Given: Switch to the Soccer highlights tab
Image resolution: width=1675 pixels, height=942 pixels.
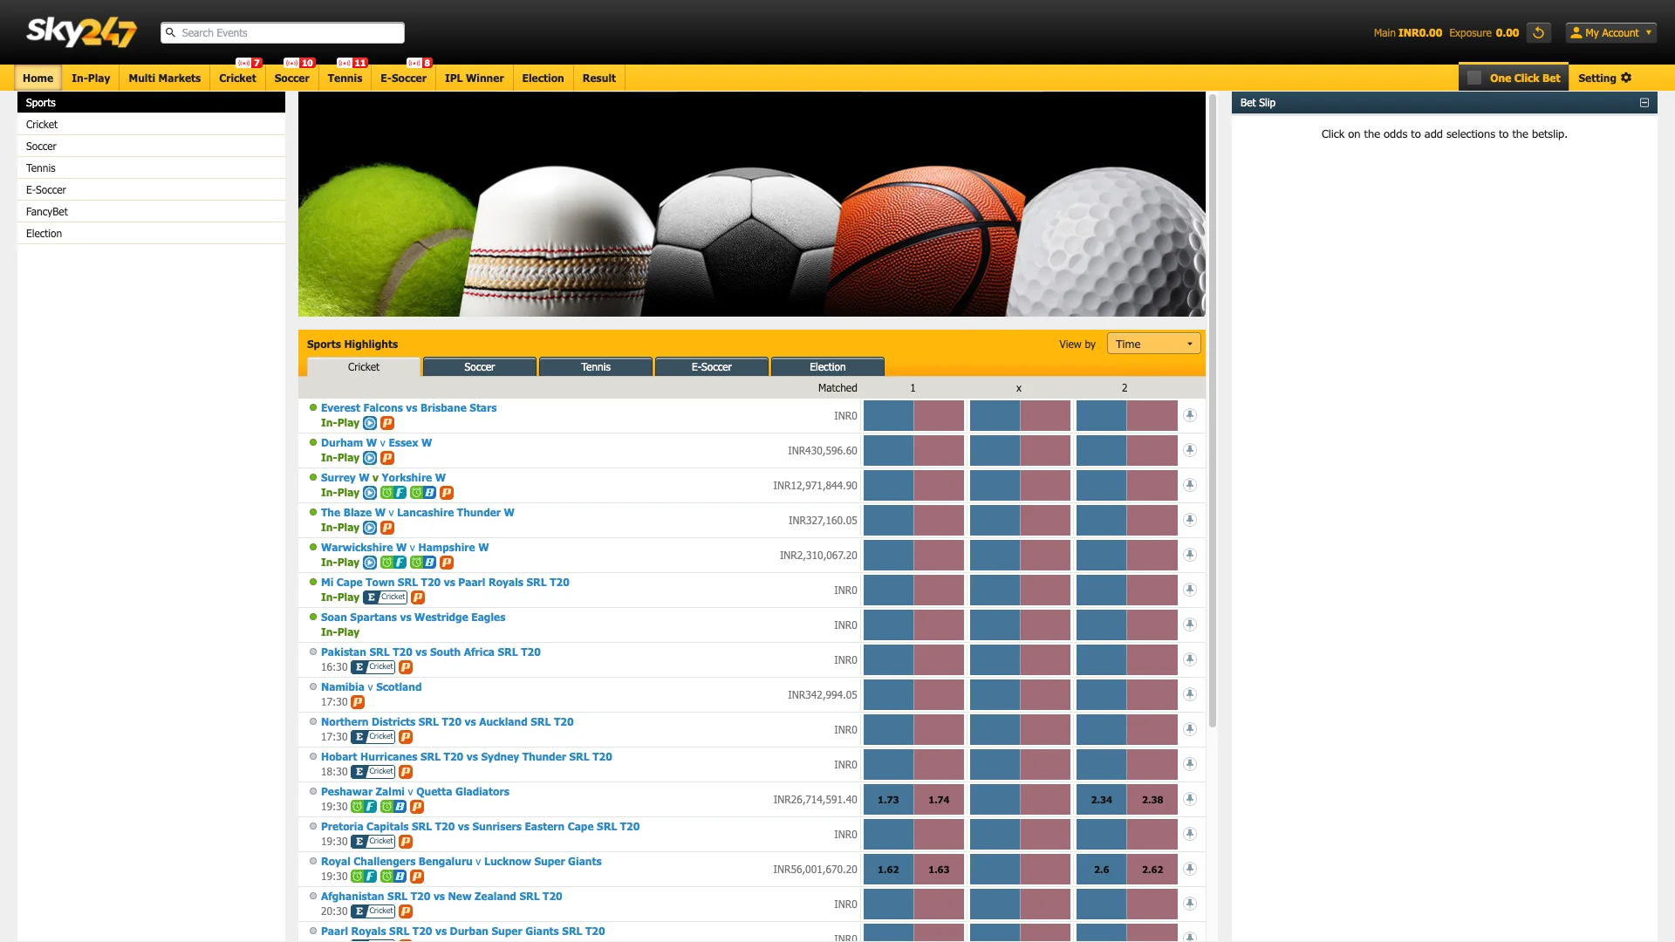Looking at the screenshot, I should [479, 366].
